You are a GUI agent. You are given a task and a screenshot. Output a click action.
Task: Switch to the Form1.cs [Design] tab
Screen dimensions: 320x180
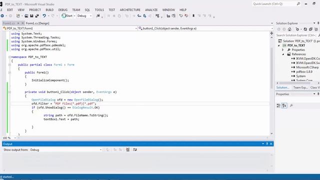pos(37,23)
